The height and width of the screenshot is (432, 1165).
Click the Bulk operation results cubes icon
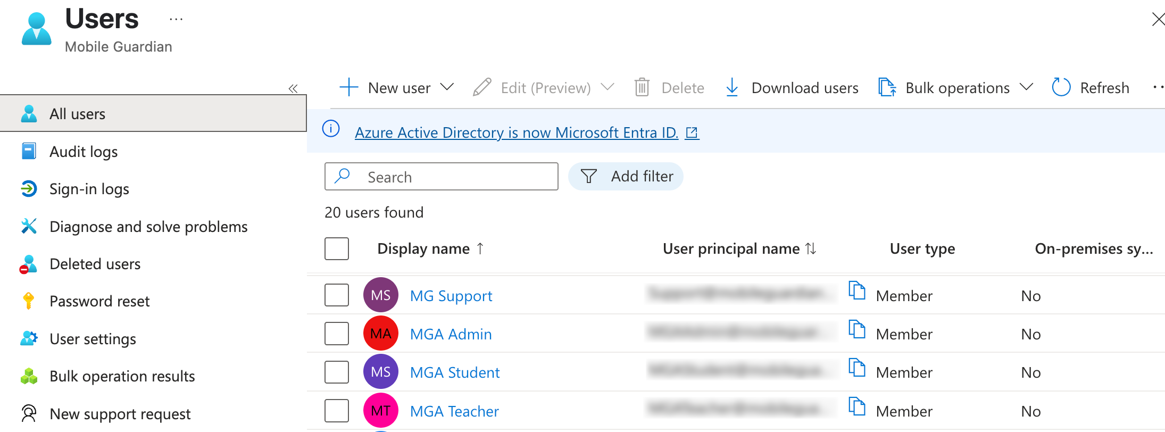(29, 376)
